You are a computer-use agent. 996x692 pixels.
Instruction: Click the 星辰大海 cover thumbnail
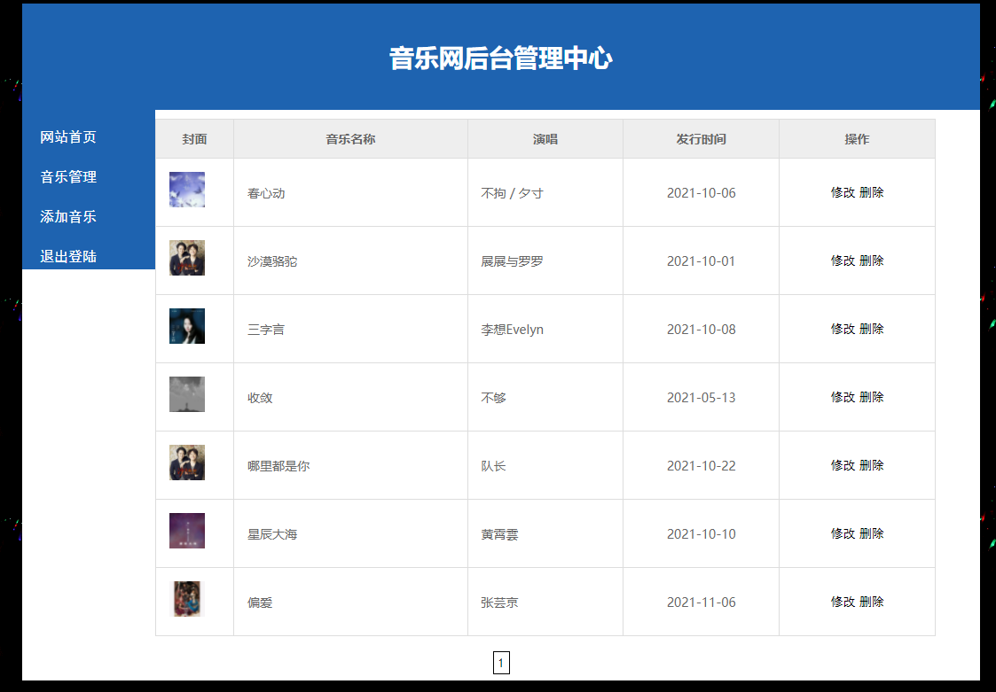[187, 531]
